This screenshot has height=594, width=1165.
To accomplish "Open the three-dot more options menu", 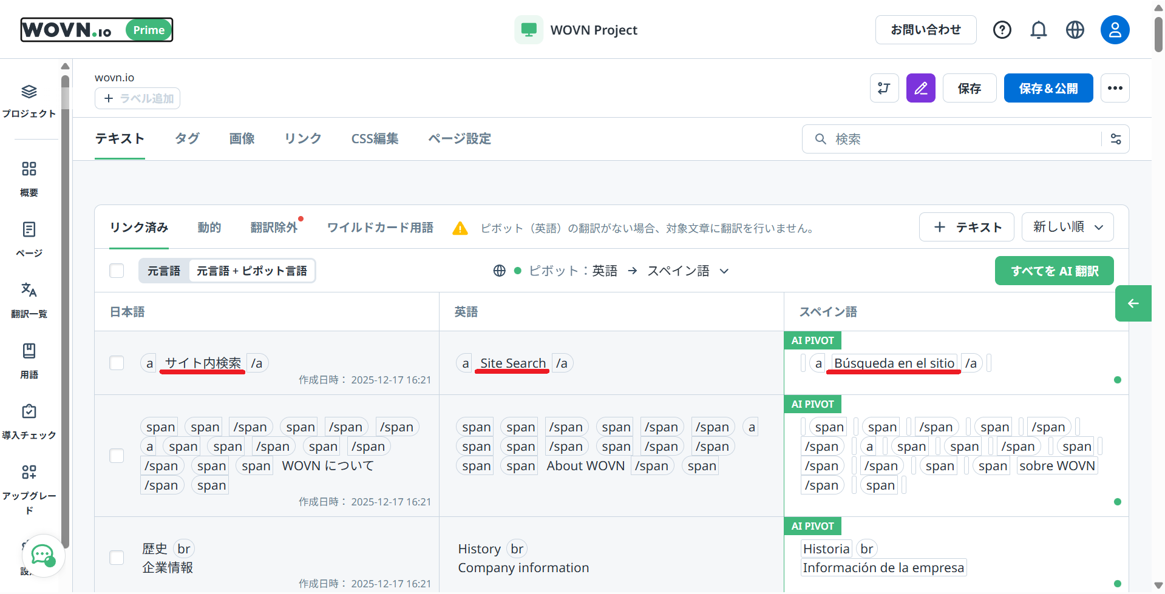I will click(x=1115, y=89).
